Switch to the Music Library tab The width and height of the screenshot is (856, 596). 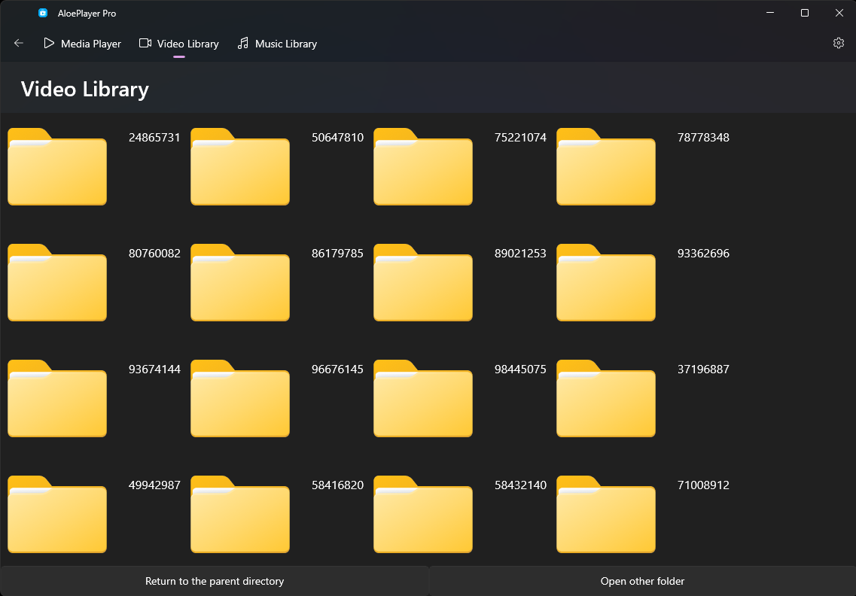click(x=277, y=44)
